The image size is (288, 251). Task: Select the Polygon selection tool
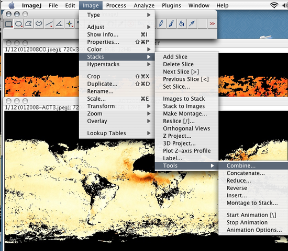click(x=28, y=24)
